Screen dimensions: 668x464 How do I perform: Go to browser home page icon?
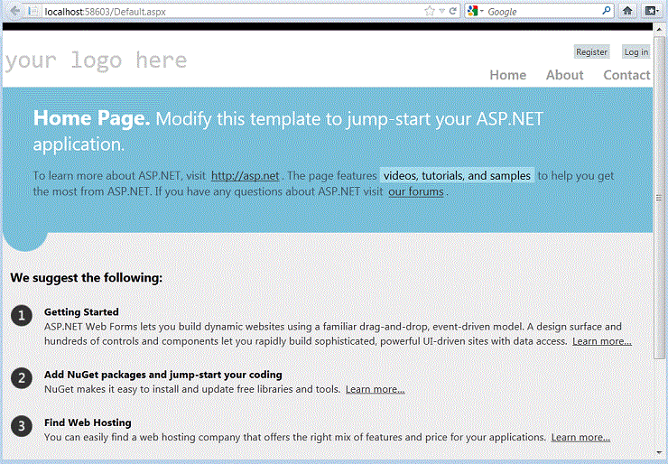627,11
